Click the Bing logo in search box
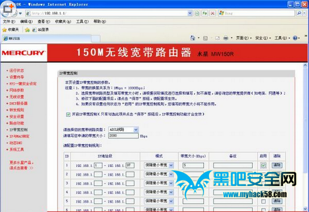Viewport: 309px width, 212px height. tap(222, 13)
